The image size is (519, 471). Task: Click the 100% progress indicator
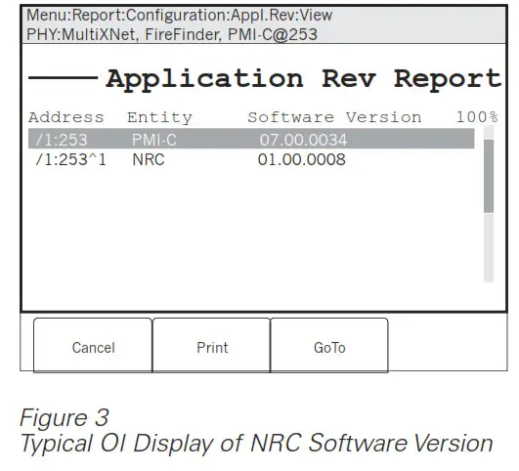477,117
